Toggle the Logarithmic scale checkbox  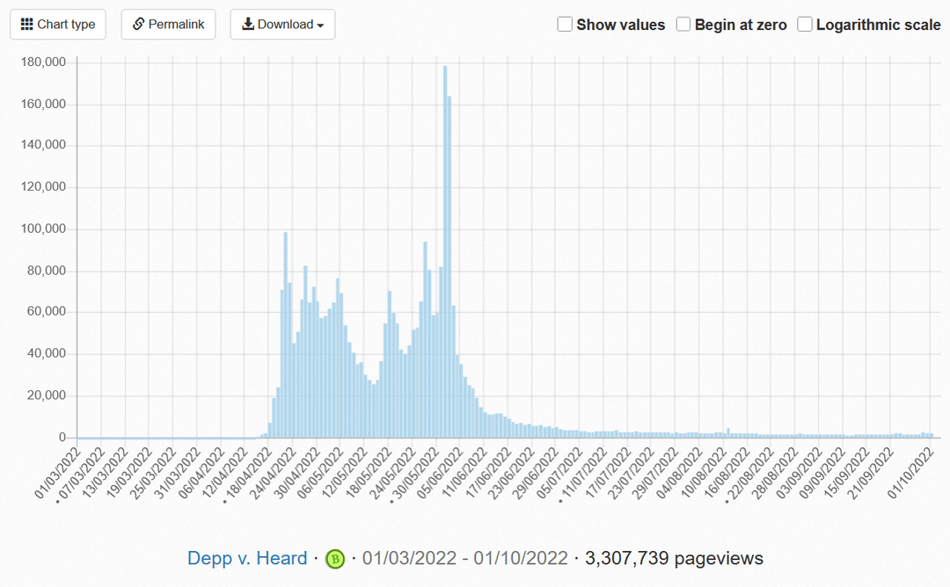pyautogui.click(x=805, y=25)
